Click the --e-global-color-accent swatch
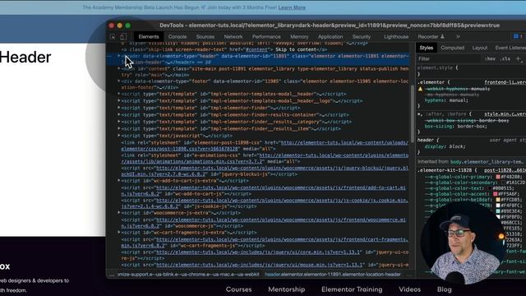 click(x=495, y=194)
